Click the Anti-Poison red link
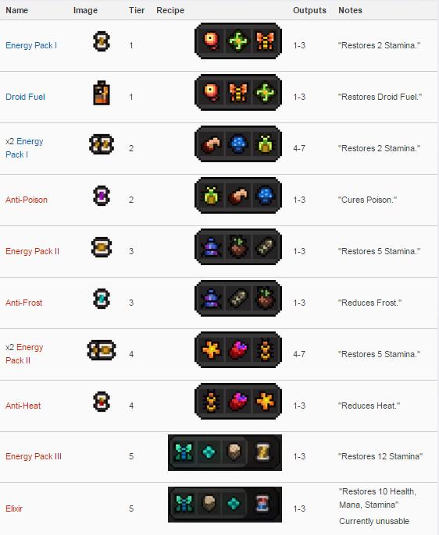Screen dimensions: 439x535 [27, 200]
